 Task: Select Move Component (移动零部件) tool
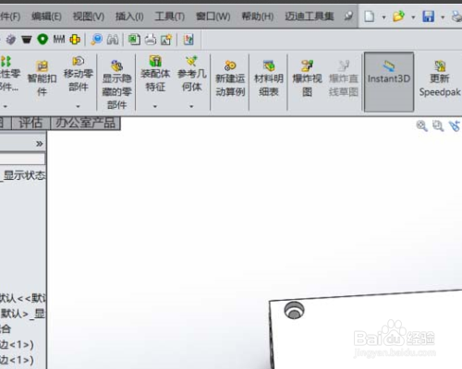(79, 74)
